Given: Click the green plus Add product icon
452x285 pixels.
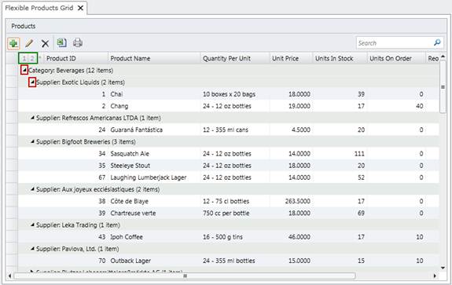Looking at the screenshot, I should [13, 43].
